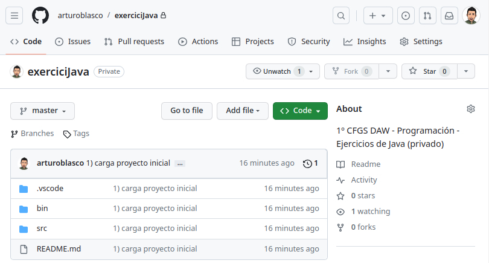Open Activity link in About sidebar
Viewport: 489px width, 263px height.
364,180
